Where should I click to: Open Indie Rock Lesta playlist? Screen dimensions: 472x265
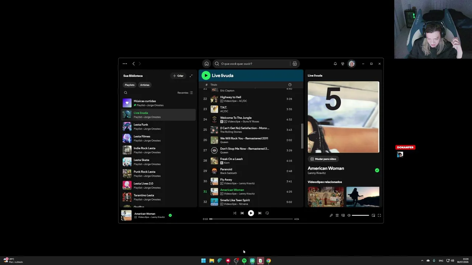coord(159,150)
